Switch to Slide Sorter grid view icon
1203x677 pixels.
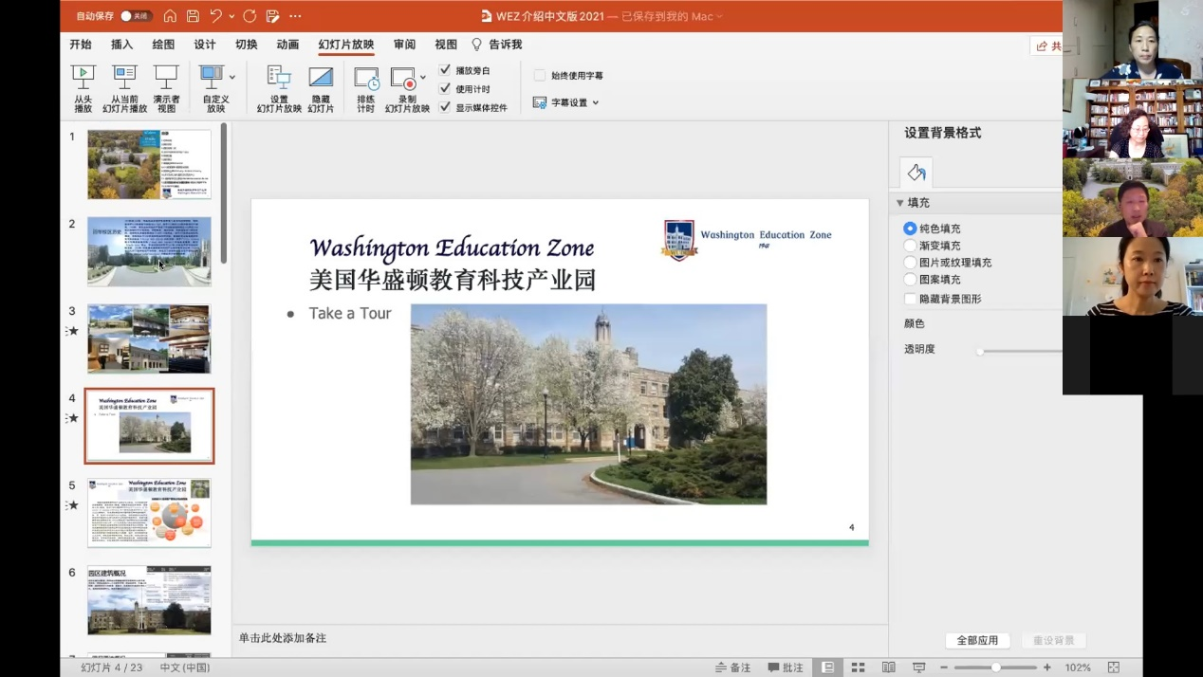click(x=858, y=668)
